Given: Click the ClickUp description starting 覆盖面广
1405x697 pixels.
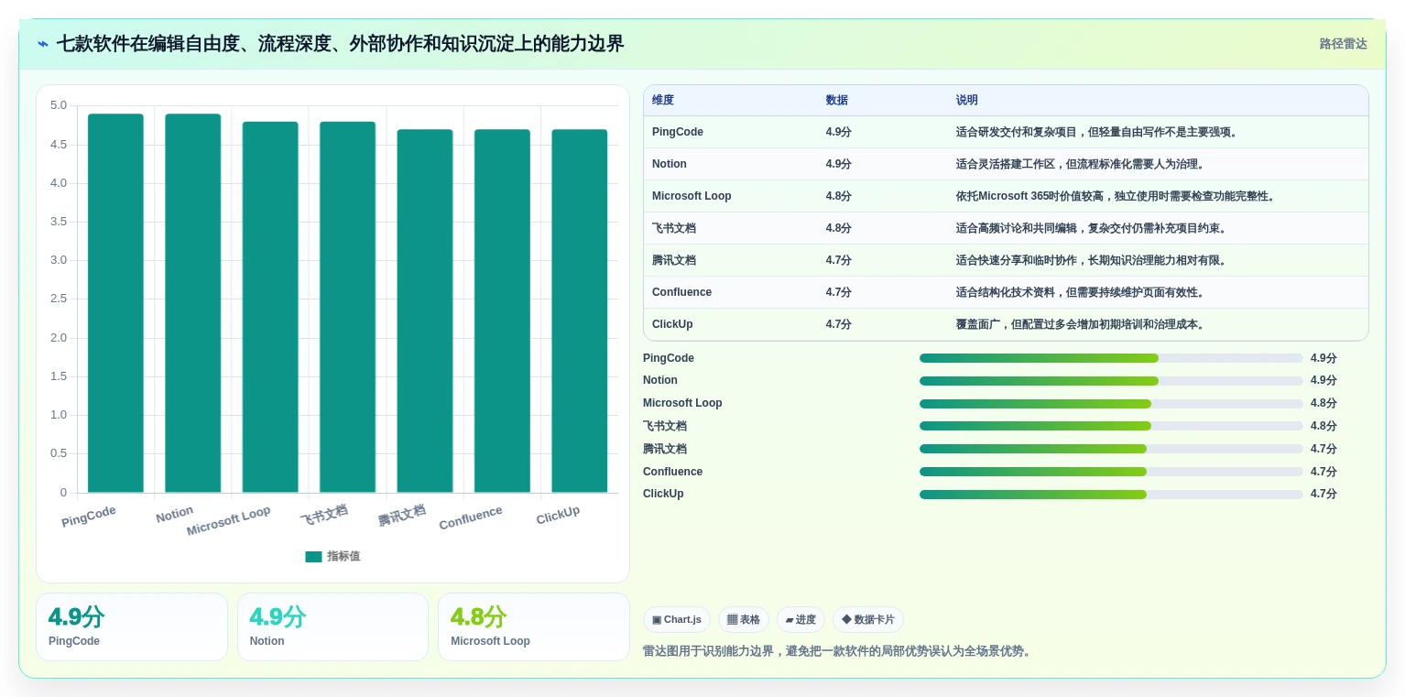Looking at the screenshot, I should 1082,324.
